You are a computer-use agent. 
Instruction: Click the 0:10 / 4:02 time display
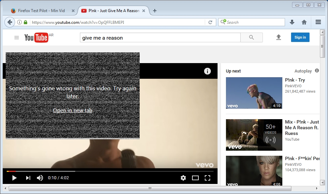[58, 178]
